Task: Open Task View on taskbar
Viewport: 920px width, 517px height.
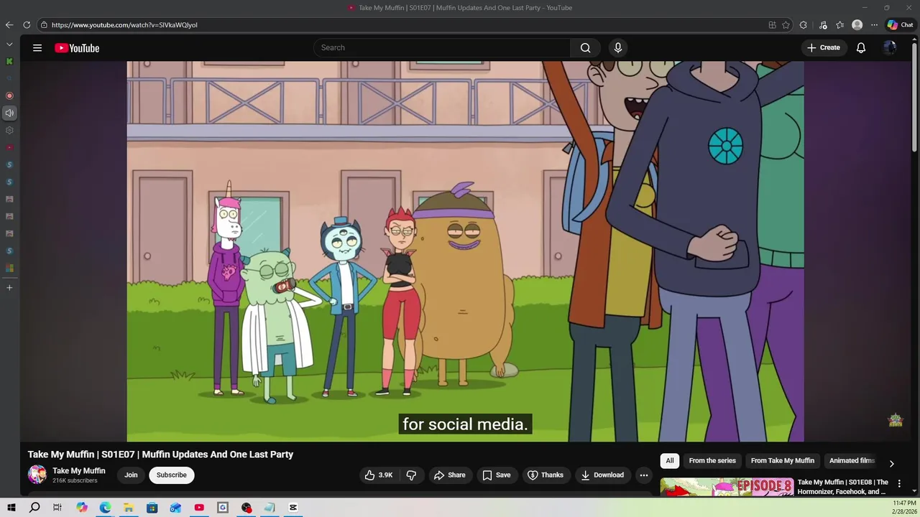Action: coord(57,508)
